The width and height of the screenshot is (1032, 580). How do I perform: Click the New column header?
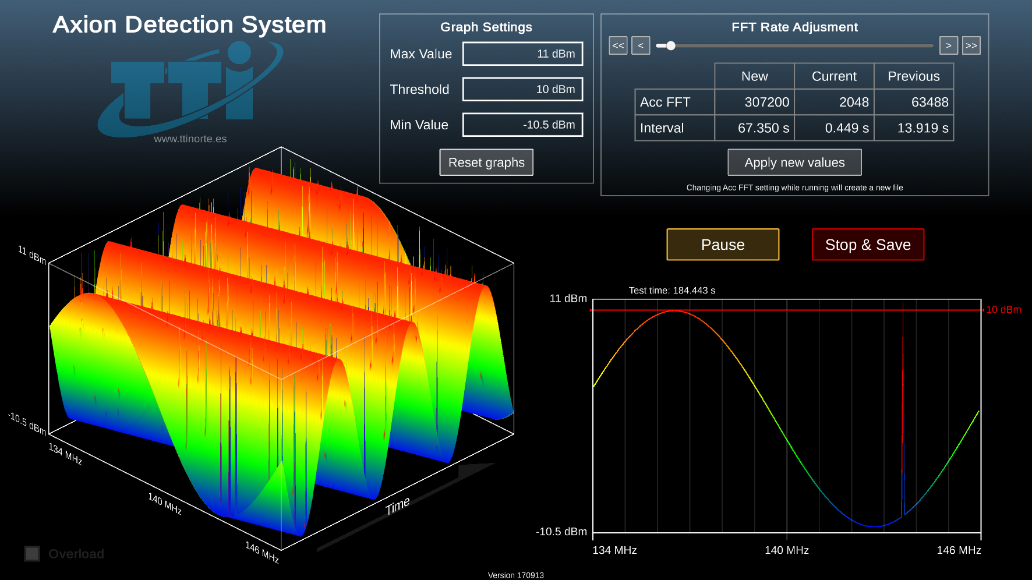(x=755, y=76)
